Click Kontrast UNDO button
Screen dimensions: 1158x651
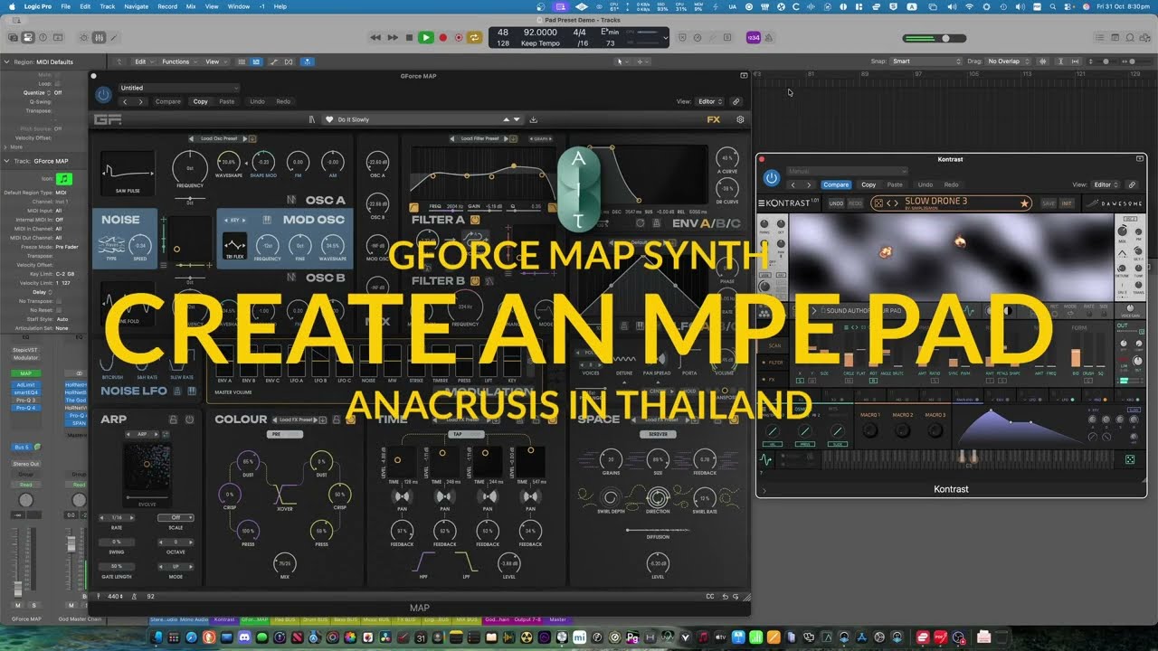836,203
